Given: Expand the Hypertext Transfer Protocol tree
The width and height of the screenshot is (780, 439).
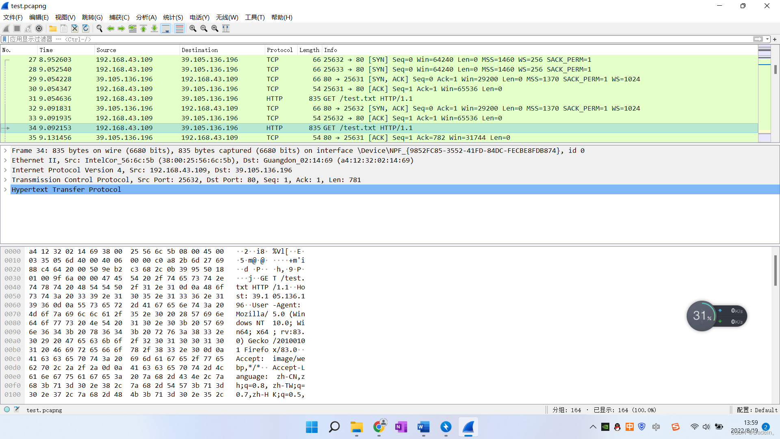Looking at the screenshot, I should [5, 190].
